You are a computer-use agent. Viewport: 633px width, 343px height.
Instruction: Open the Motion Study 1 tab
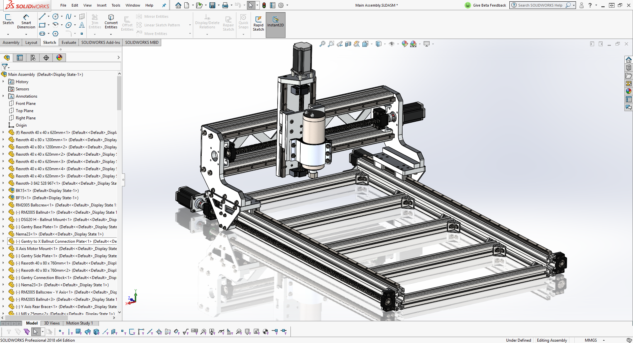point(79,323)
